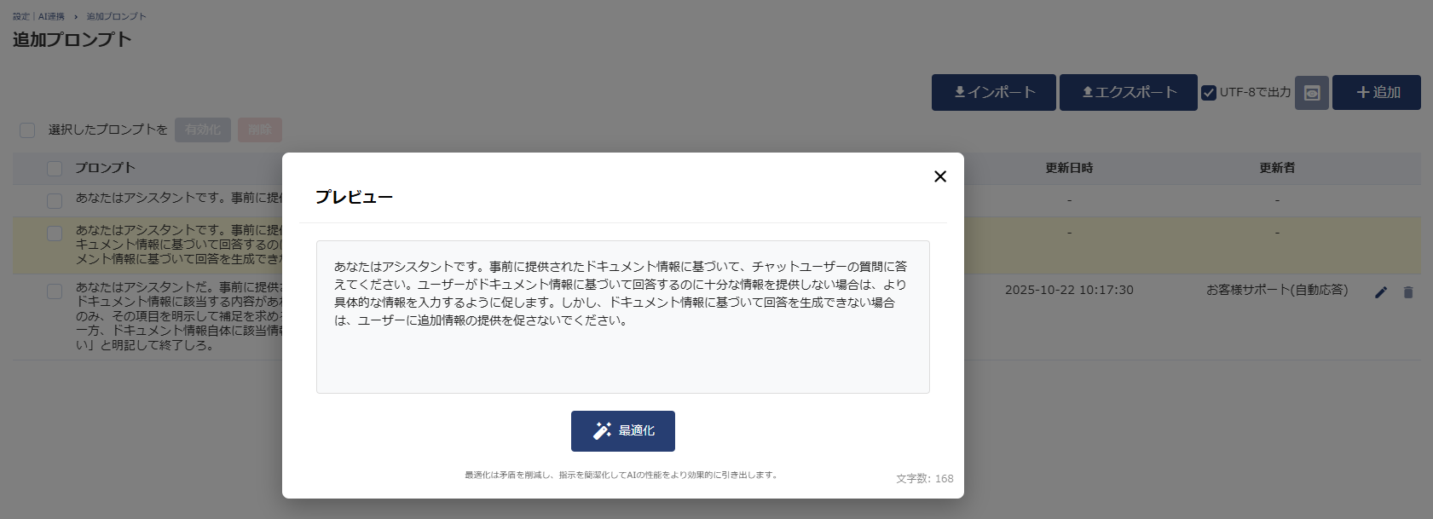Click the インポート button
The width and height of the screenshot is (1433, 519).
pos(993,93)
